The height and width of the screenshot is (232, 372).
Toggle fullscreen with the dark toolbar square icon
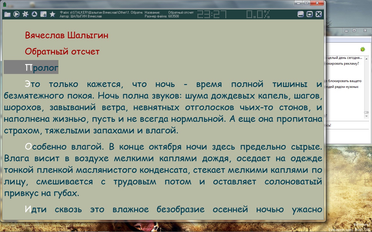point(310,14)
